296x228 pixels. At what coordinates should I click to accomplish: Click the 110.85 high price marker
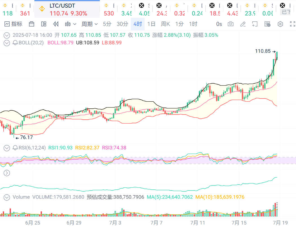click(263, 51)
